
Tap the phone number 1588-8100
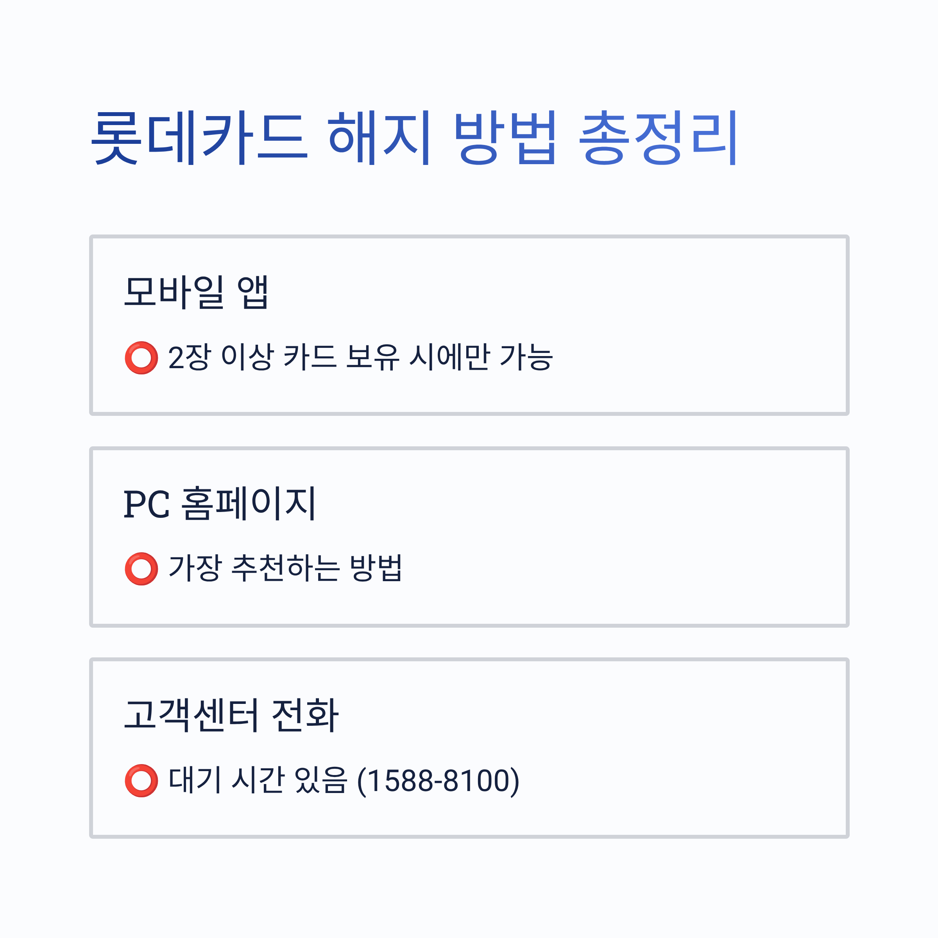[x=439, y=781]
